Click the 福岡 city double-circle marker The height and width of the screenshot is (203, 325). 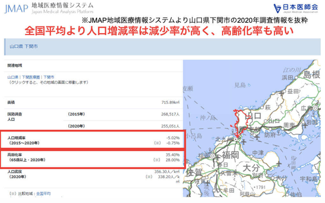[212, 156]
